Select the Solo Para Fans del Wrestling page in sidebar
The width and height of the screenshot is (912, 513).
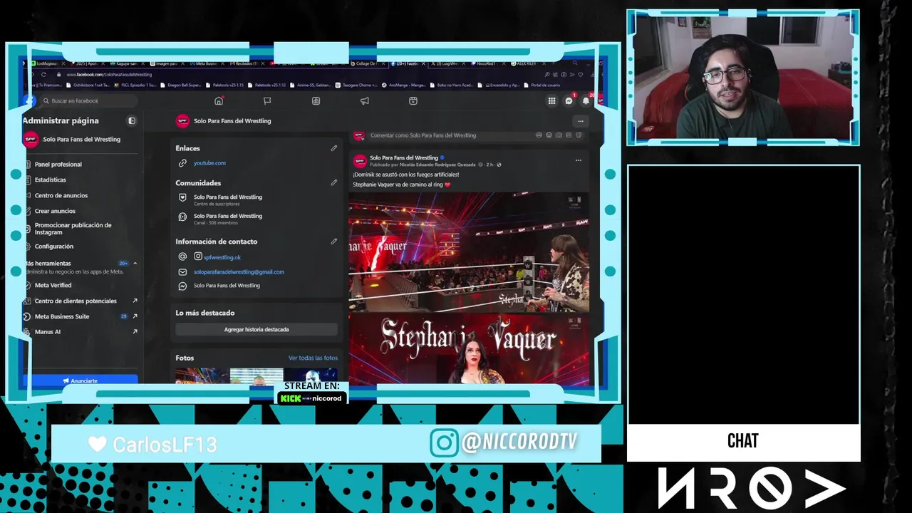(81, 140)
